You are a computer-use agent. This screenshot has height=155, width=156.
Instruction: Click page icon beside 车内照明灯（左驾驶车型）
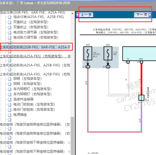[10, 89]
